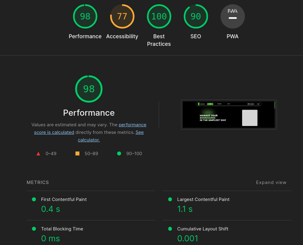Click the 'Best Practices' category label text
Screen dimensions: 303x245
click(159, 40)
